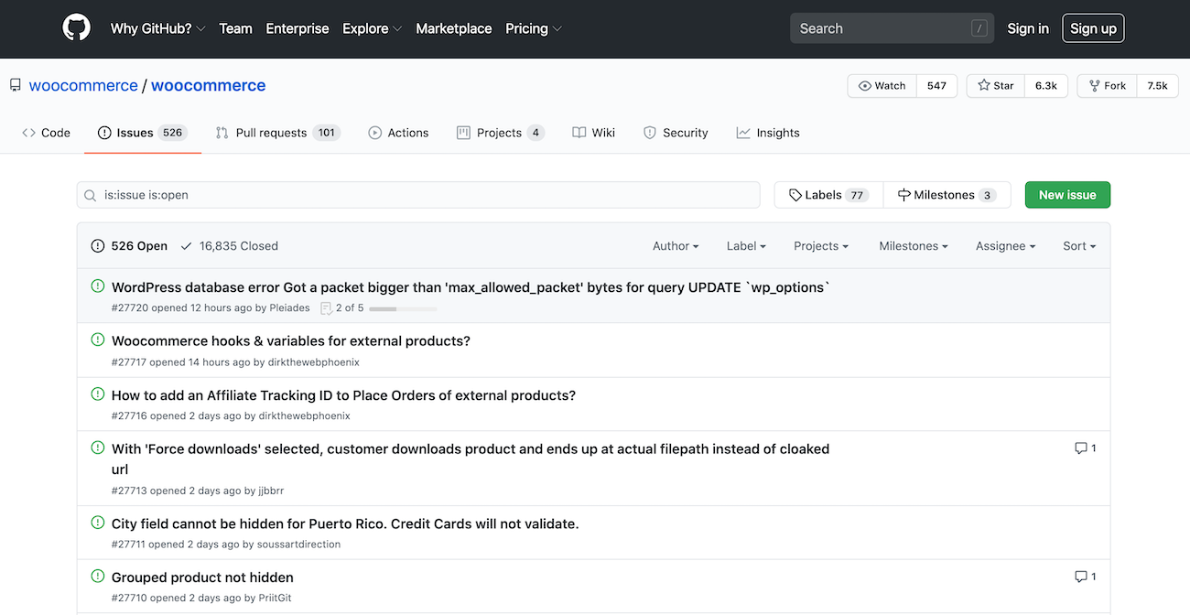Click the open-issue icon for the 'Force downloads' issue
The image size is (1190, 615).
(x=98, y=448)
